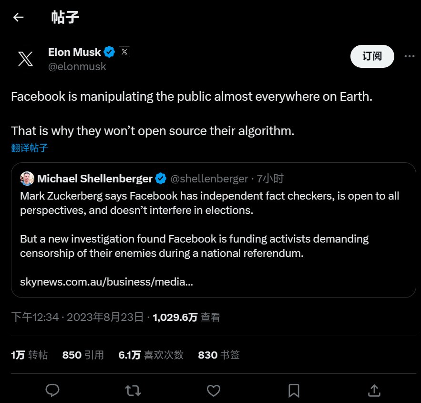Viewport: 421px width, 403px height.
Task: Click the reply speech bubble icon
Action: tap(52, 391)
